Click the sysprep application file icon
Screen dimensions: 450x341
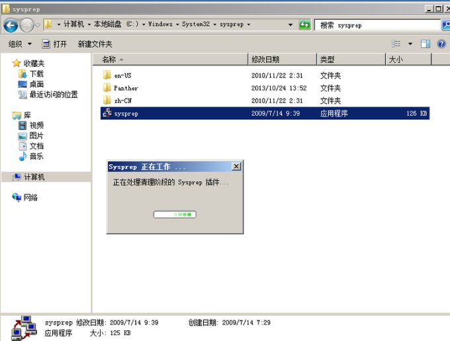107,113
